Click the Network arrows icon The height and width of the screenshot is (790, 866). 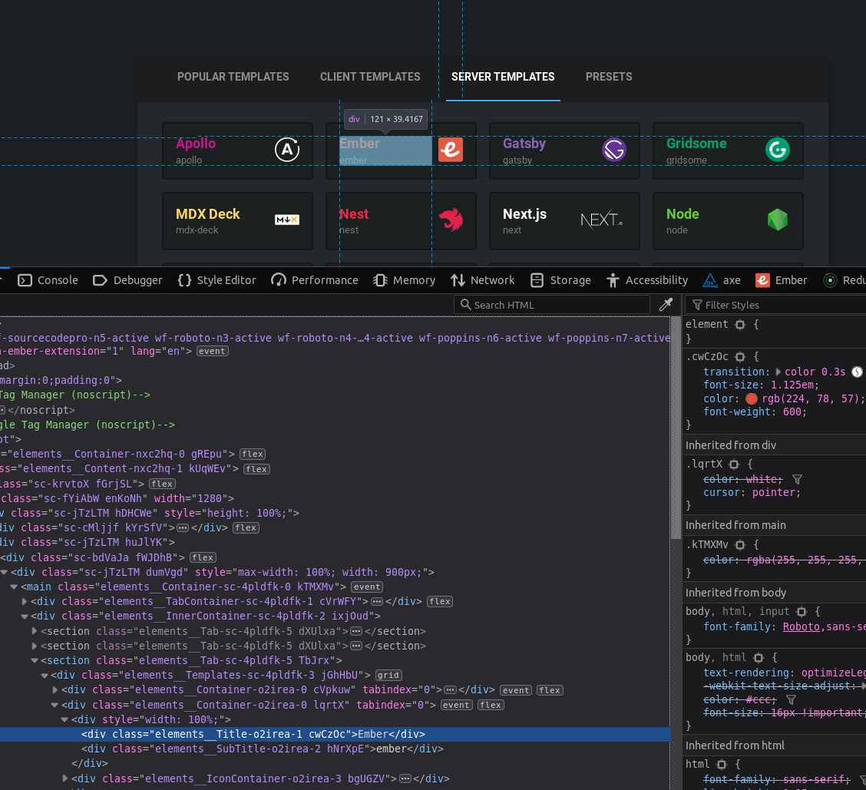(x=458, y=281)
